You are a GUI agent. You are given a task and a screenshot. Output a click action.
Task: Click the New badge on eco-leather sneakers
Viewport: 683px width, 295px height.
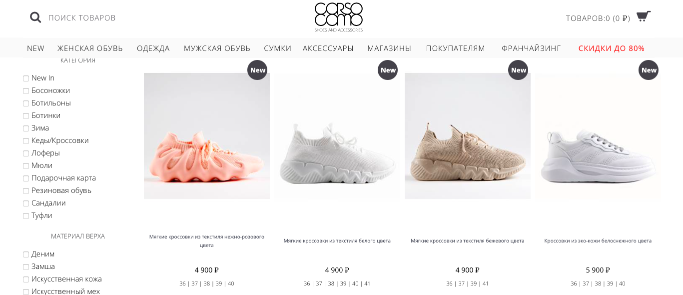(x=649, y=70)
